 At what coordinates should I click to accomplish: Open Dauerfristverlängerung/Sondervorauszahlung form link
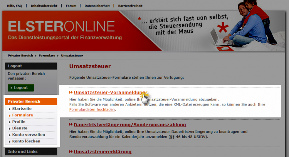point(129,125)
